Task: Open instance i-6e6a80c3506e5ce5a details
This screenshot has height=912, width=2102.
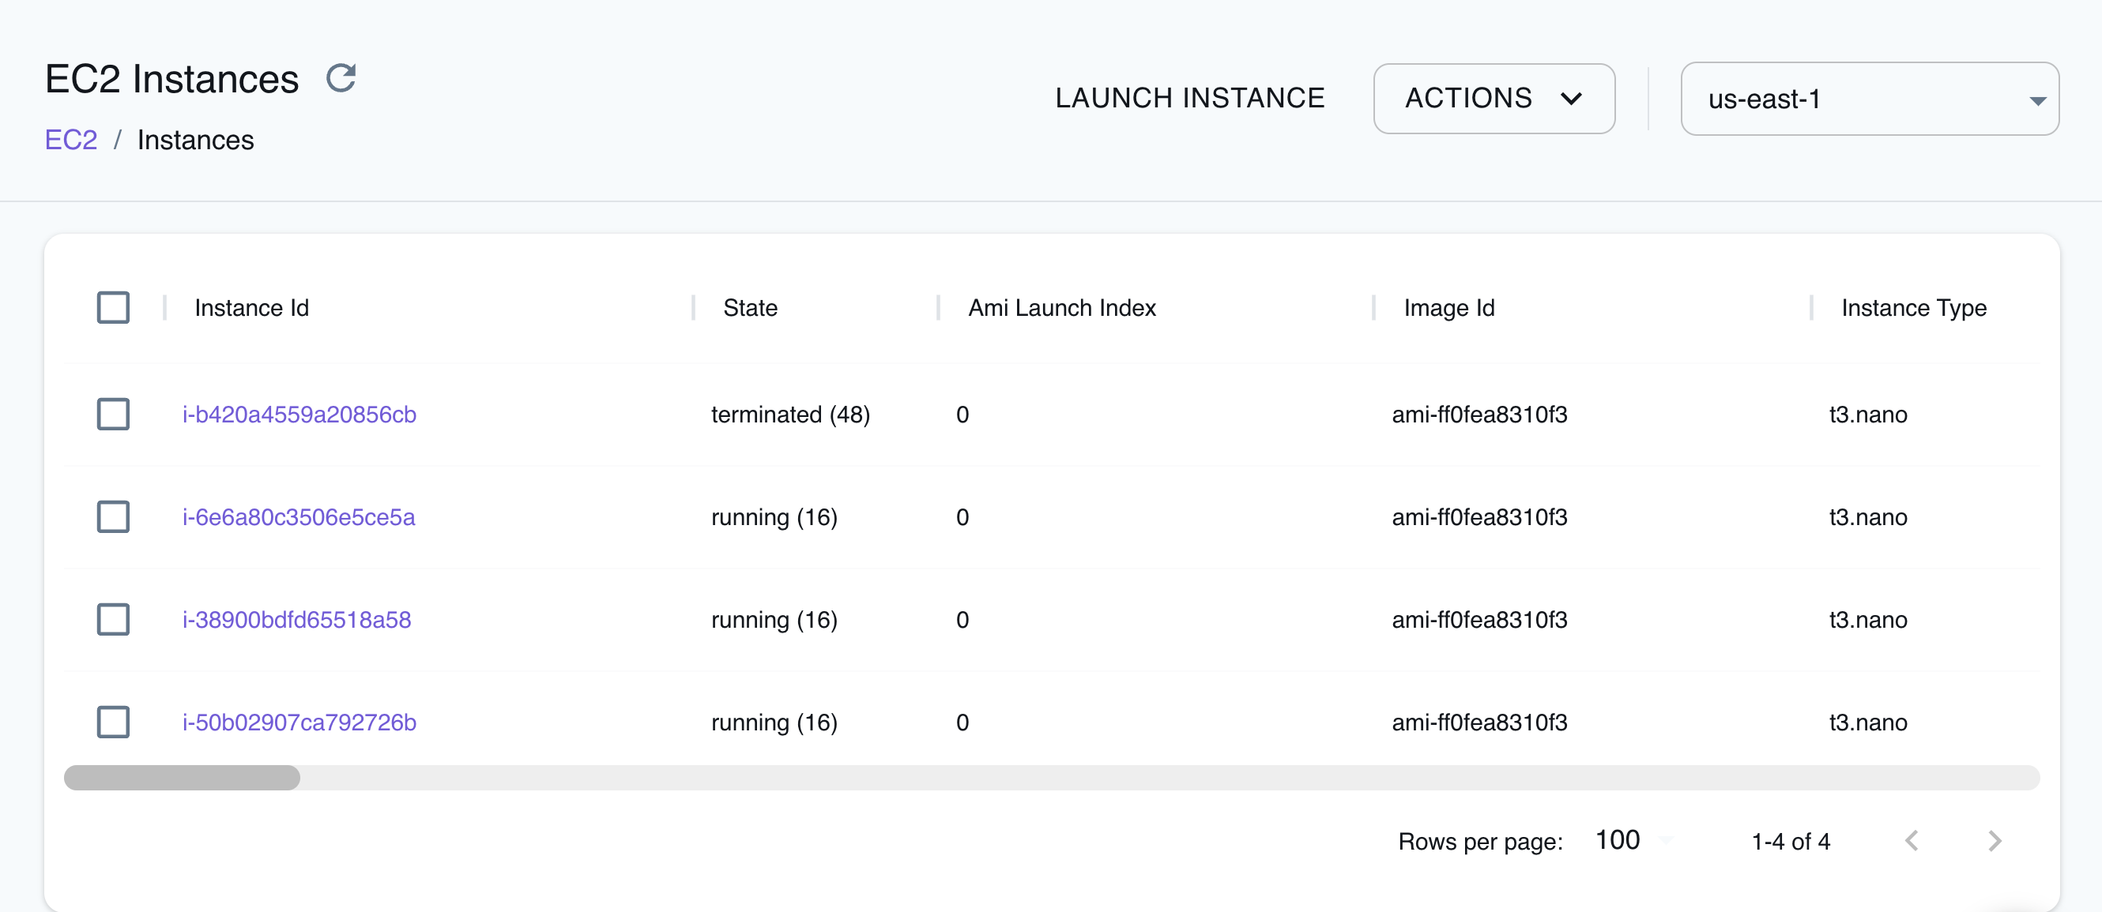Action: [x=299, y=516]
